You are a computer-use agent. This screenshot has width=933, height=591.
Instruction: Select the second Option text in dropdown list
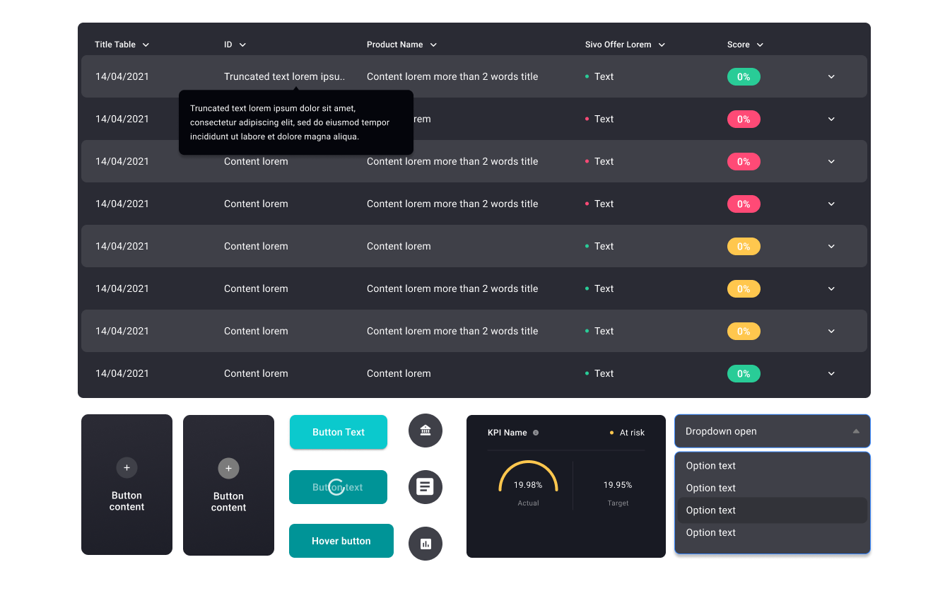click(710, 488)
